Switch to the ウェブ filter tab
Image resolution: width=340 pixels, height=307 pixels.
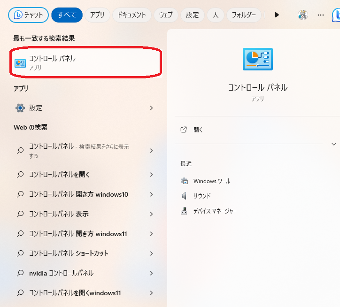(x=166, y=15)
